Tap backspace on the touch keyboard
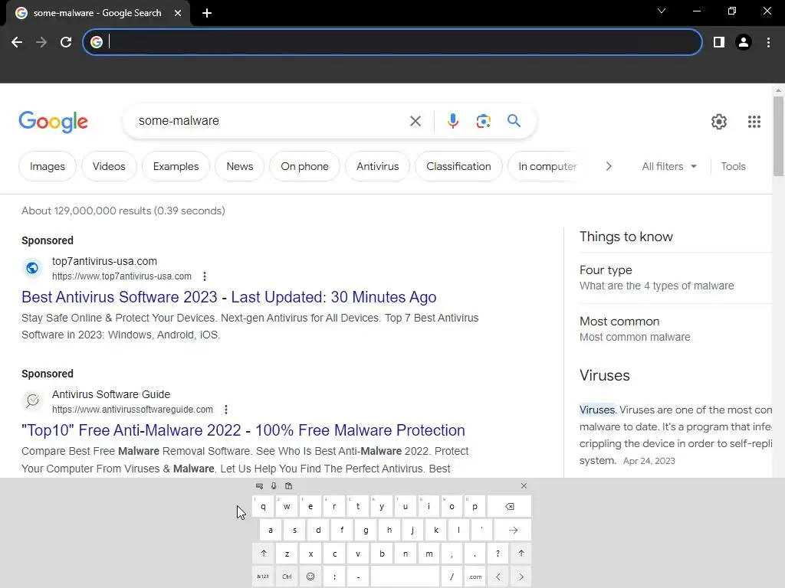785x588 pixels. click(509, 506)
